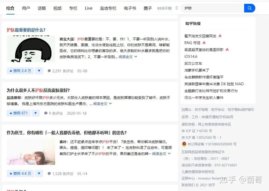Click the blue search magnifier button
Image resolution: width=269 pixels, height=191 pixels.
point(250,8)
